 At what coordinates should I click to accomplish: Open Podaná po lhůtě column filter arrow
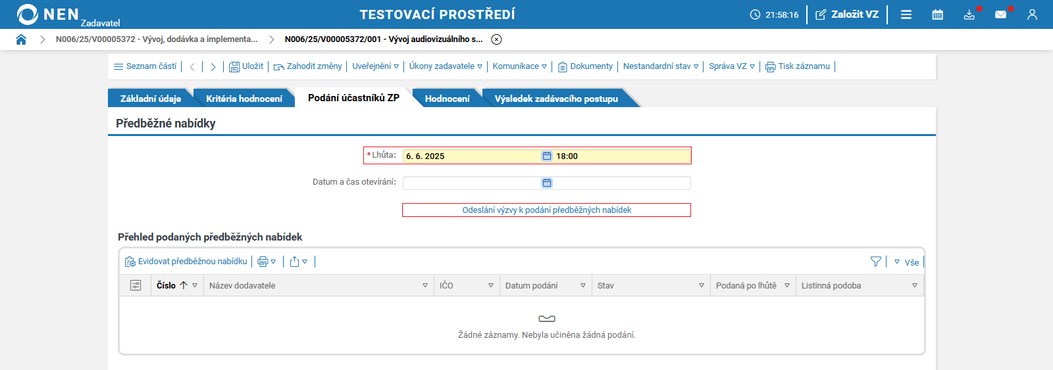tap(787, 285)
